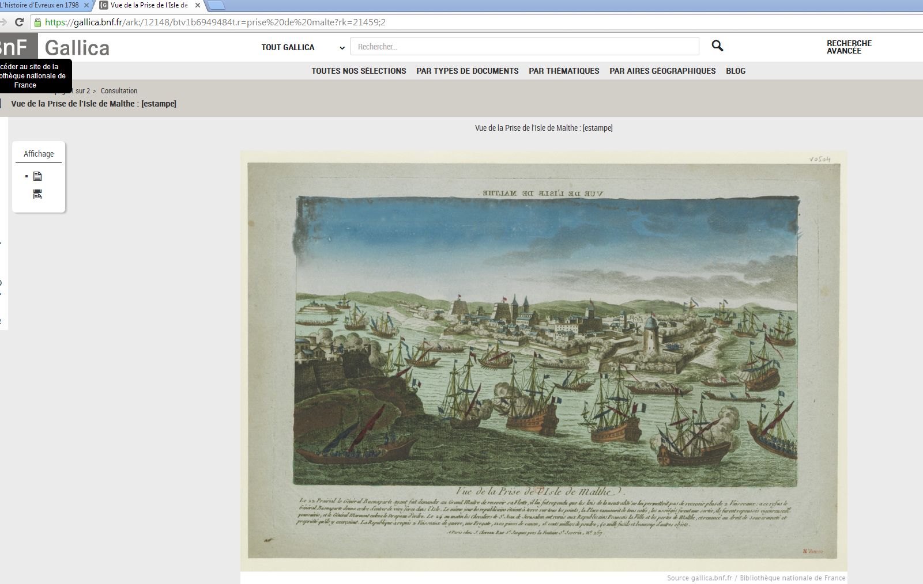Image resolution: width=923 pixels, height=584 pixels.
Task: Expand the TOUT GALLICA dropdown
Action: tap(303, 47)
